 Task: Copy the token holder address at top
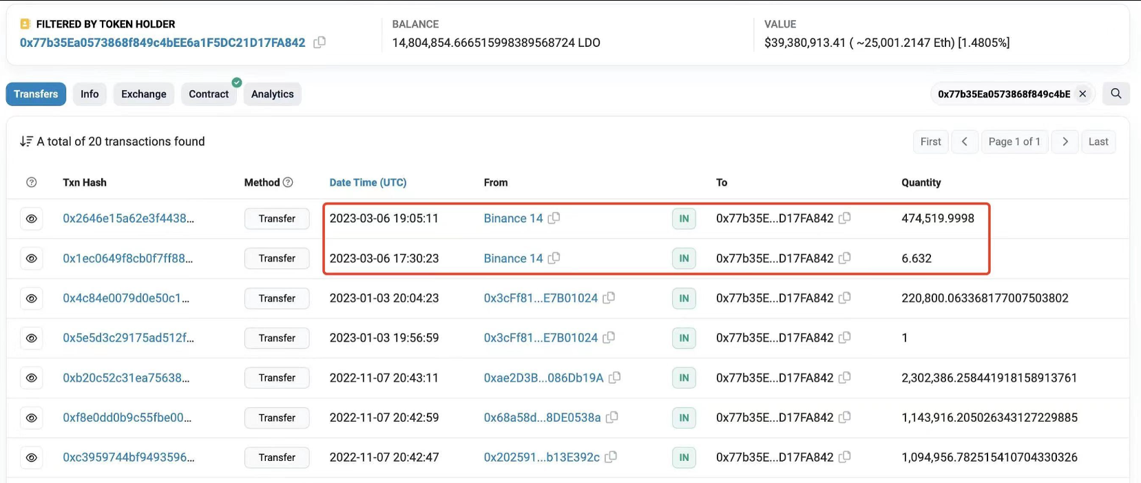(x=320, y=43)
